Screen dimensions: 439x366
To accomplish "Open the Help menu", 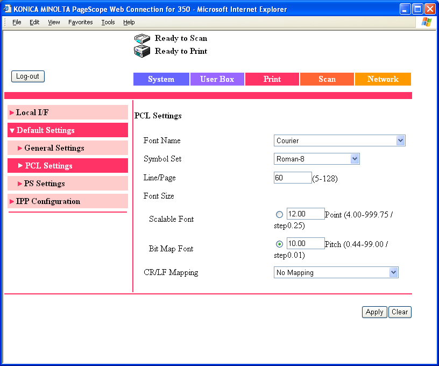I will (129, 22).
